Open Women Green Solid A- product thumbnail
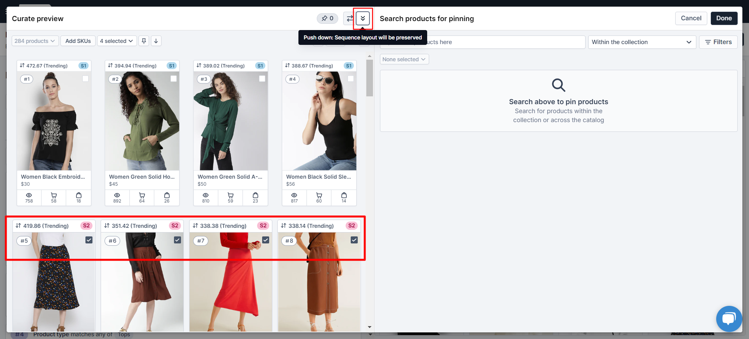Screen dimensions: 749x339 pos(231,121)
